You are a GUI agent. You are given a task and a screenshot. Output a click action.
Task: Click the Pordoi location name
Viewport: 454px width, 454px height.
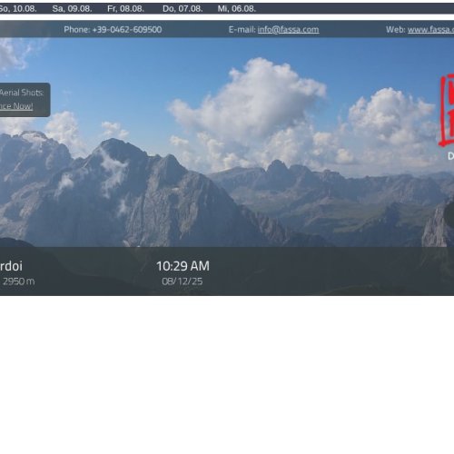[11, 266]
